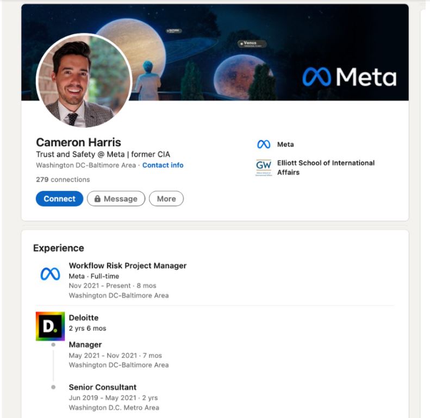The width and height of the screenshot is (430, 418).
Task: Click the Deloitte logo icon
Action: (50, 326)
